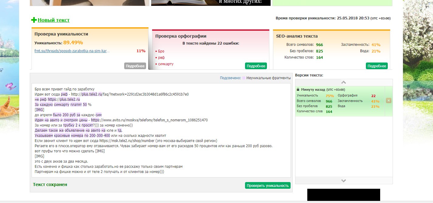
Task: Click the SEO-анализ текста panel heading
Action: [x=297, y=36]
